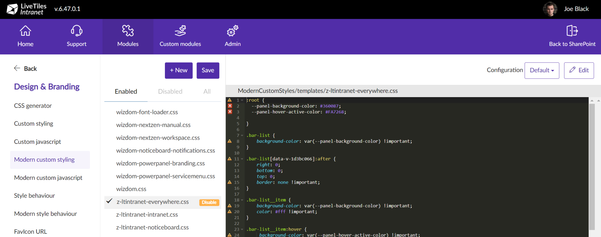
Task: Click the warning icon on line 24
Action: pos(230,235)
